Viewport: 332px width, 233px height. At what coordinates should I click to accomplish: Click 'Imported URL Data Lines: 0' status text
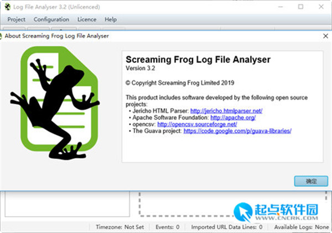tap(227, 227)
